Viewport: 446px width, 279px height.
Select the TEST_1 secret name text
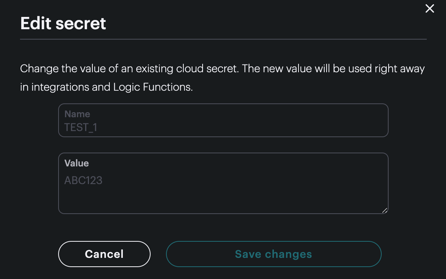tap(81, 128)
